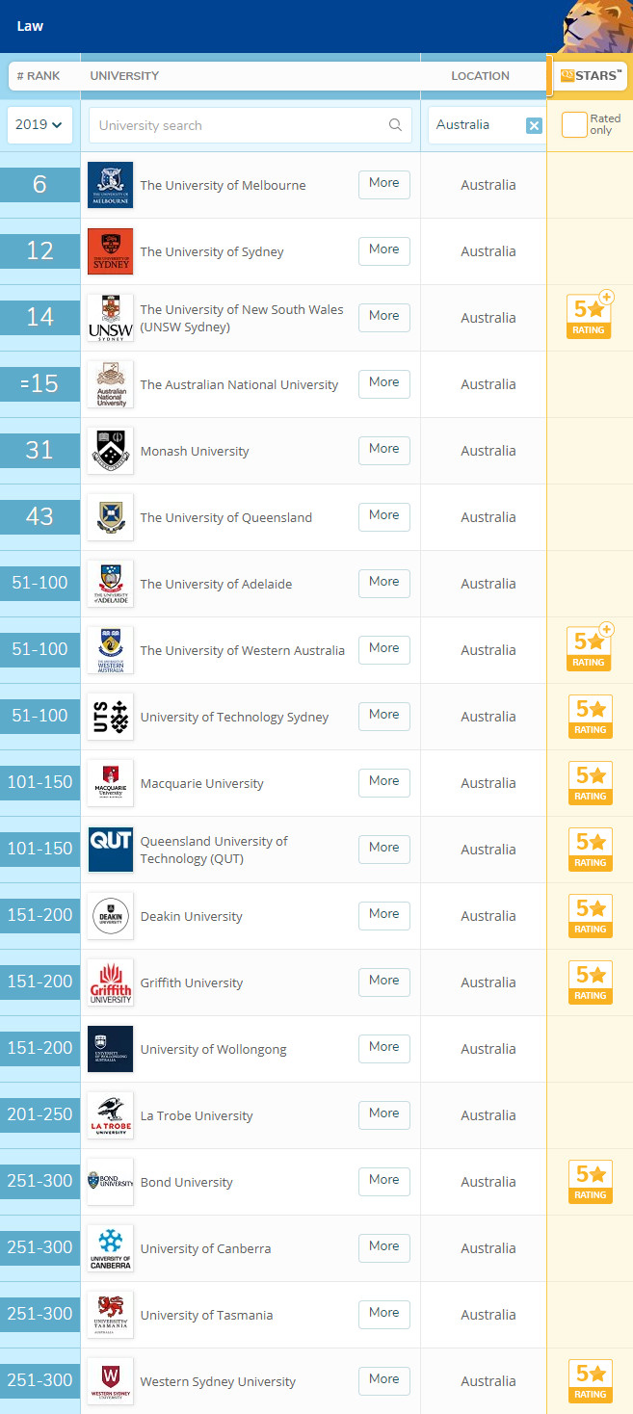Click the UNIVERSITY column header

(x=124, y=76)
